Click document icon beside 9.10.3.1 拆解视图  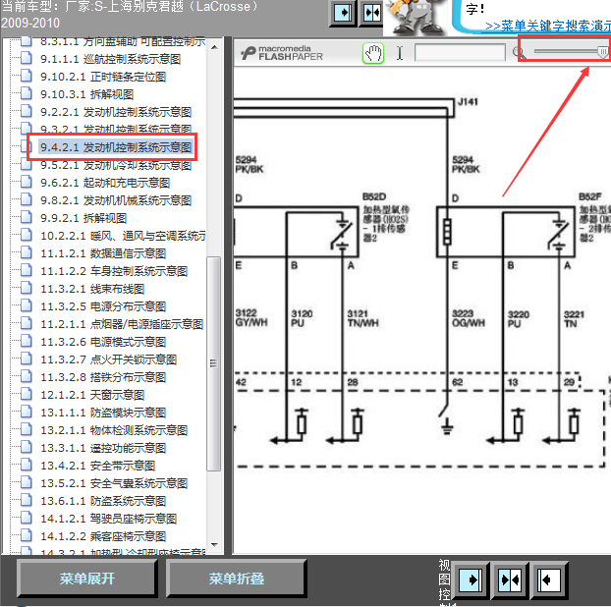pyautogui.click(x=27, y=93)
